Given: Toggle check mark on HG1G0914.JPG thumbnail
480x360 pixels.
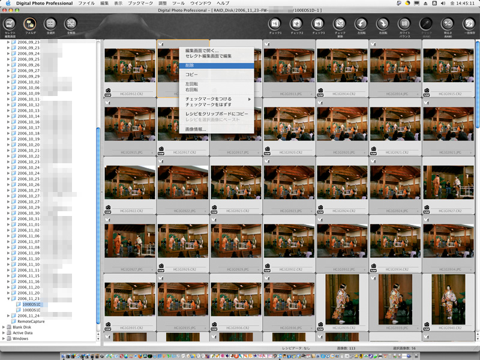Looking at the screenshot, I should tap(373, 44).
